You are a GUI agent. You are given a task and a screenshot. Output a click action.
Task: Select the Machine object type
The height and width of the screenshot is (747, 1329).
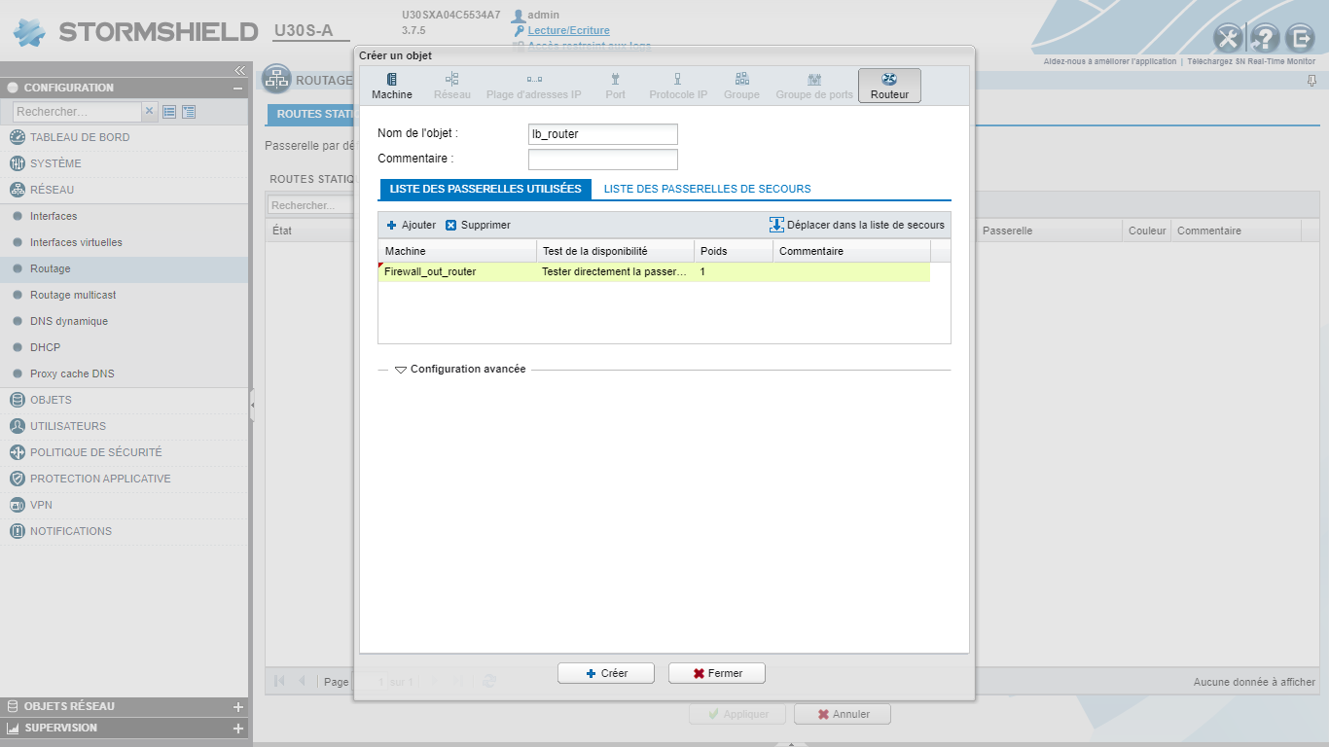tap(392, 86)
